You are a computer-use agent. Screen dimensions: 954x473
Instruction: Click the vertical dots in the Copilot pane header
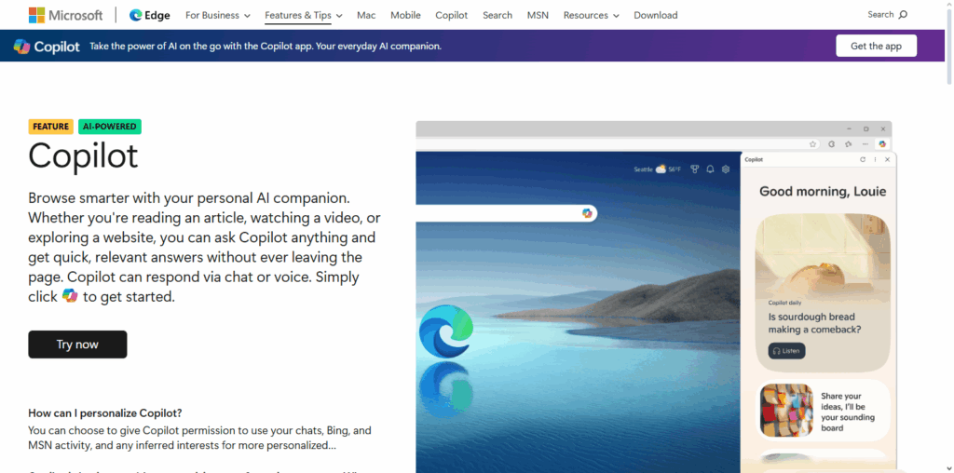(x=875, y=159)
